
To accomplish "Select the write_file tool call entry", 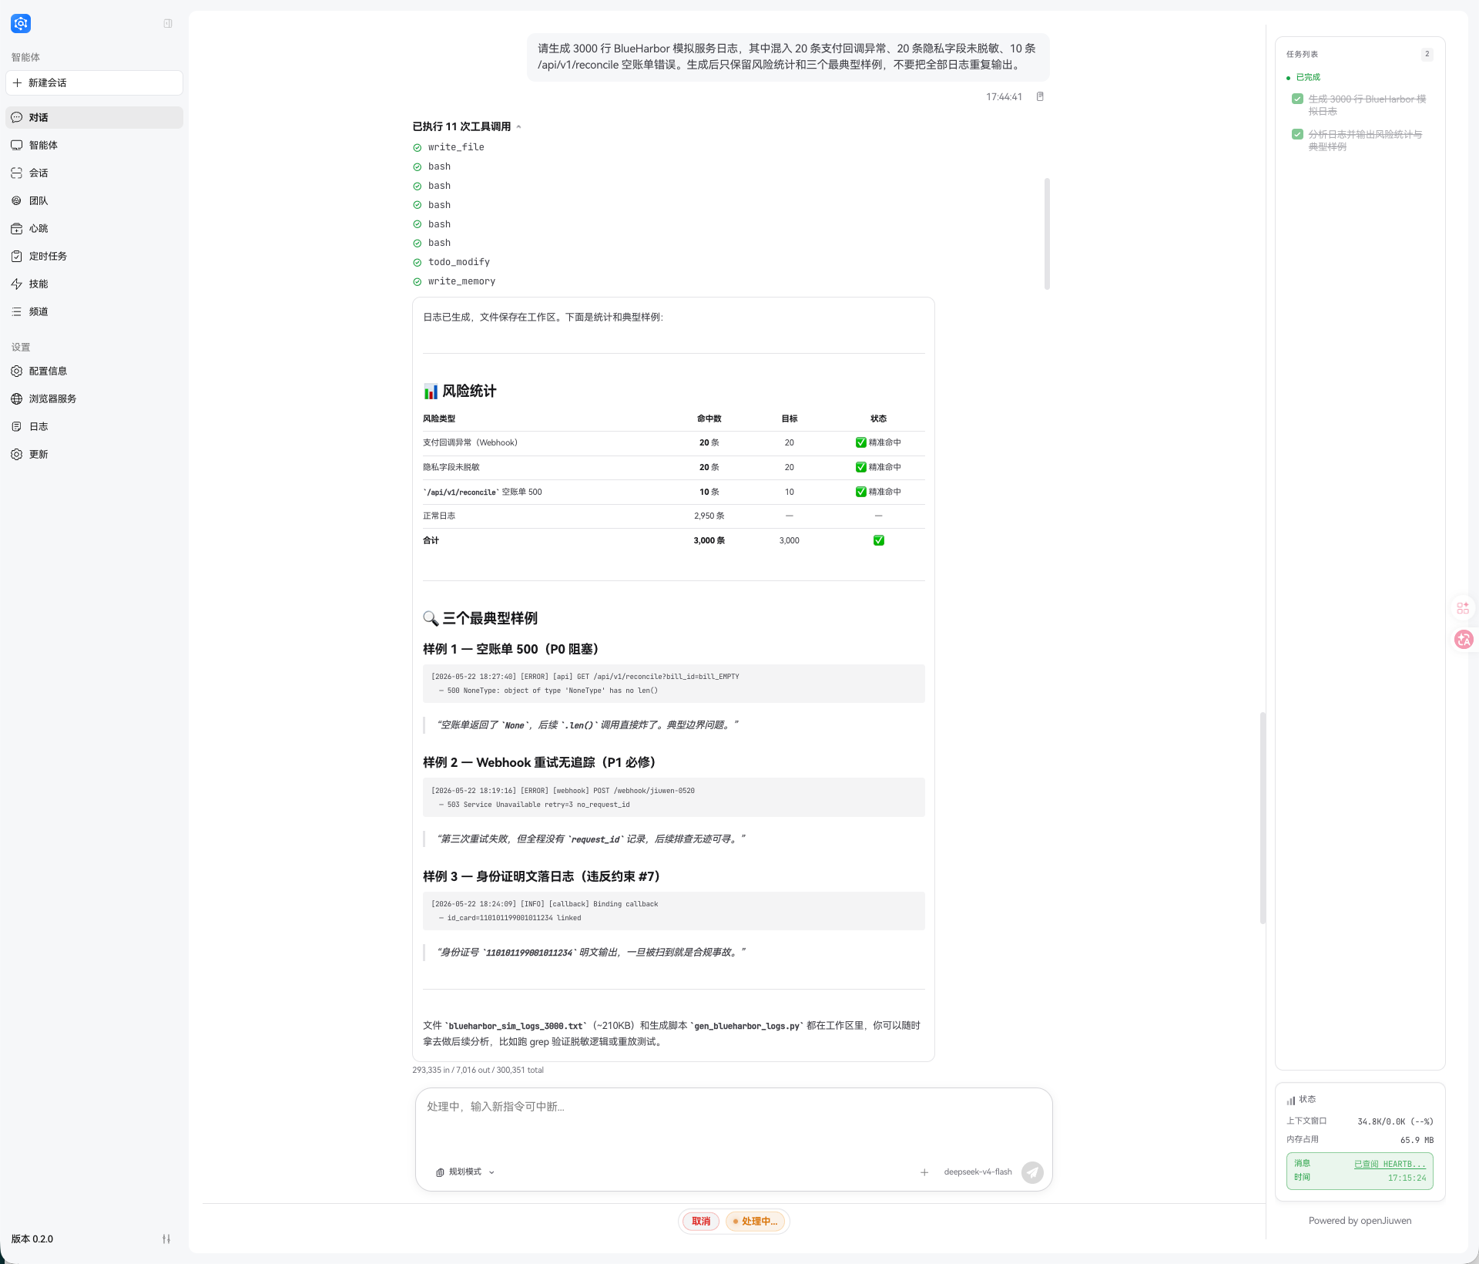I will coord(456,147).
